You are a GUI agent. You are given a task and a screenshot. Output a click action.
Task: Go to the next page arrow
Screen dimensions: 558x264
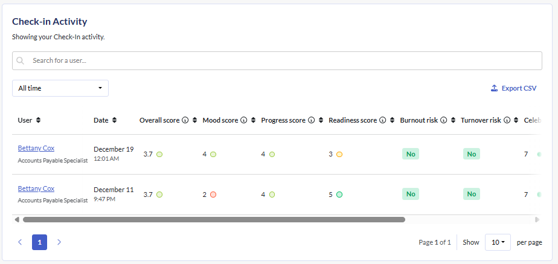coord(59,242)
